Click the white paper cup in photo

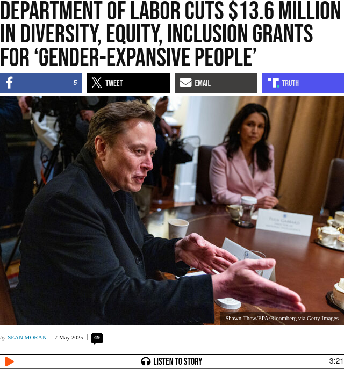click(x=178, y=228)
